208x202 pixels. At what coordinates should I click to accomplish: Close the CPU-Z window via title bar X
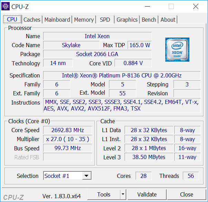pyautogui.click(x=196, y=6)
